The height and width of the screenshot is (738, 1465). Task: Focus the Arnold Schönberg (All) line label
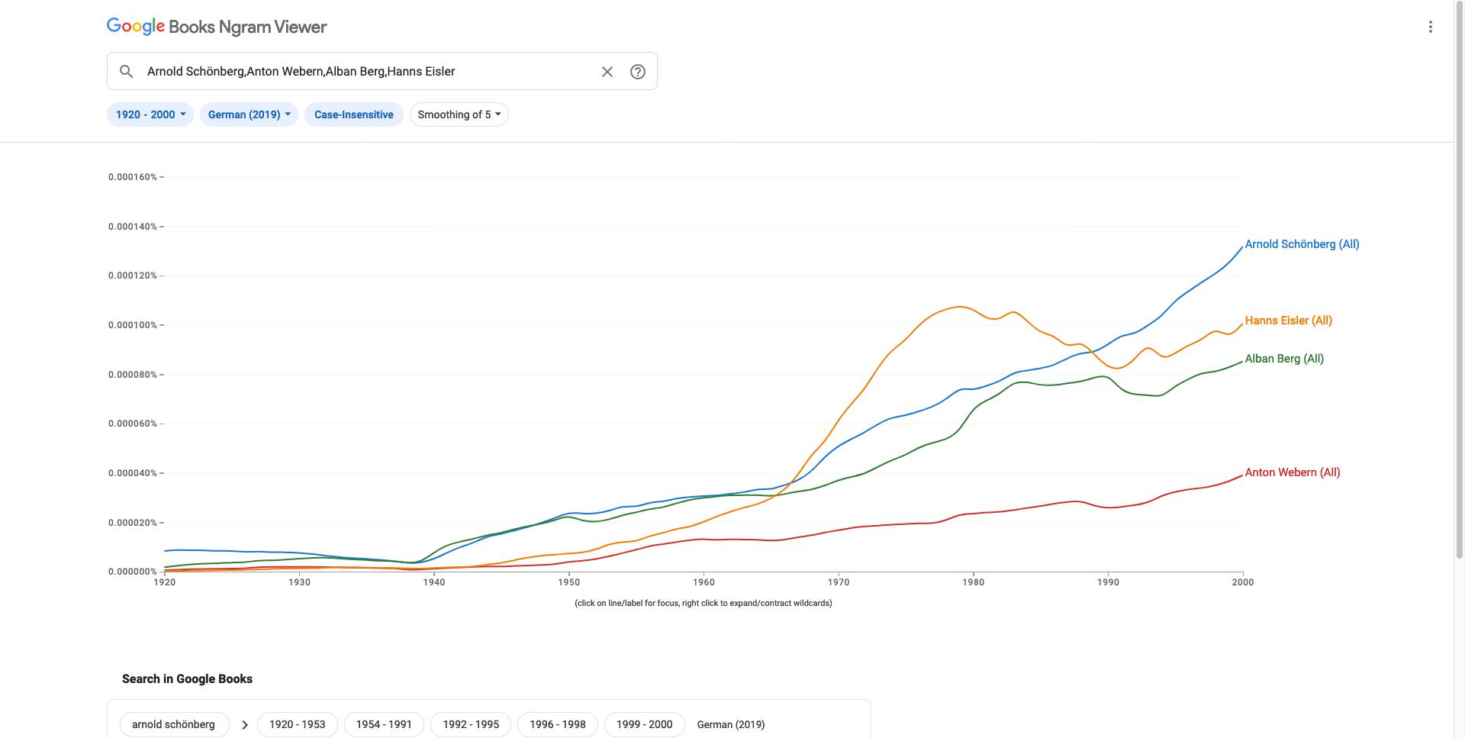[x=1302, y=244]
